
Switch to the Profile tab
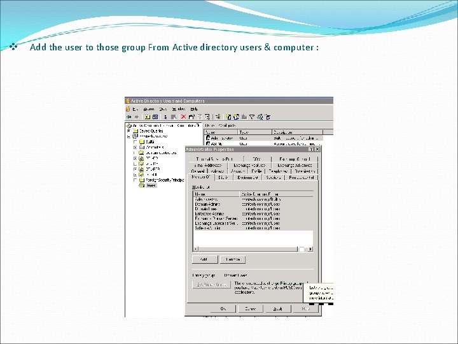tap(256, 171)
